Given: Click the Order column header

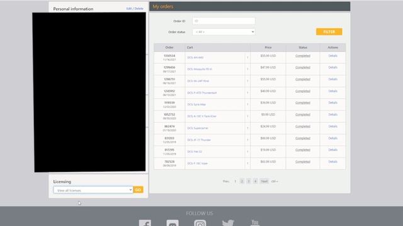Looking at the screenshot, I should tap(169, 48).
